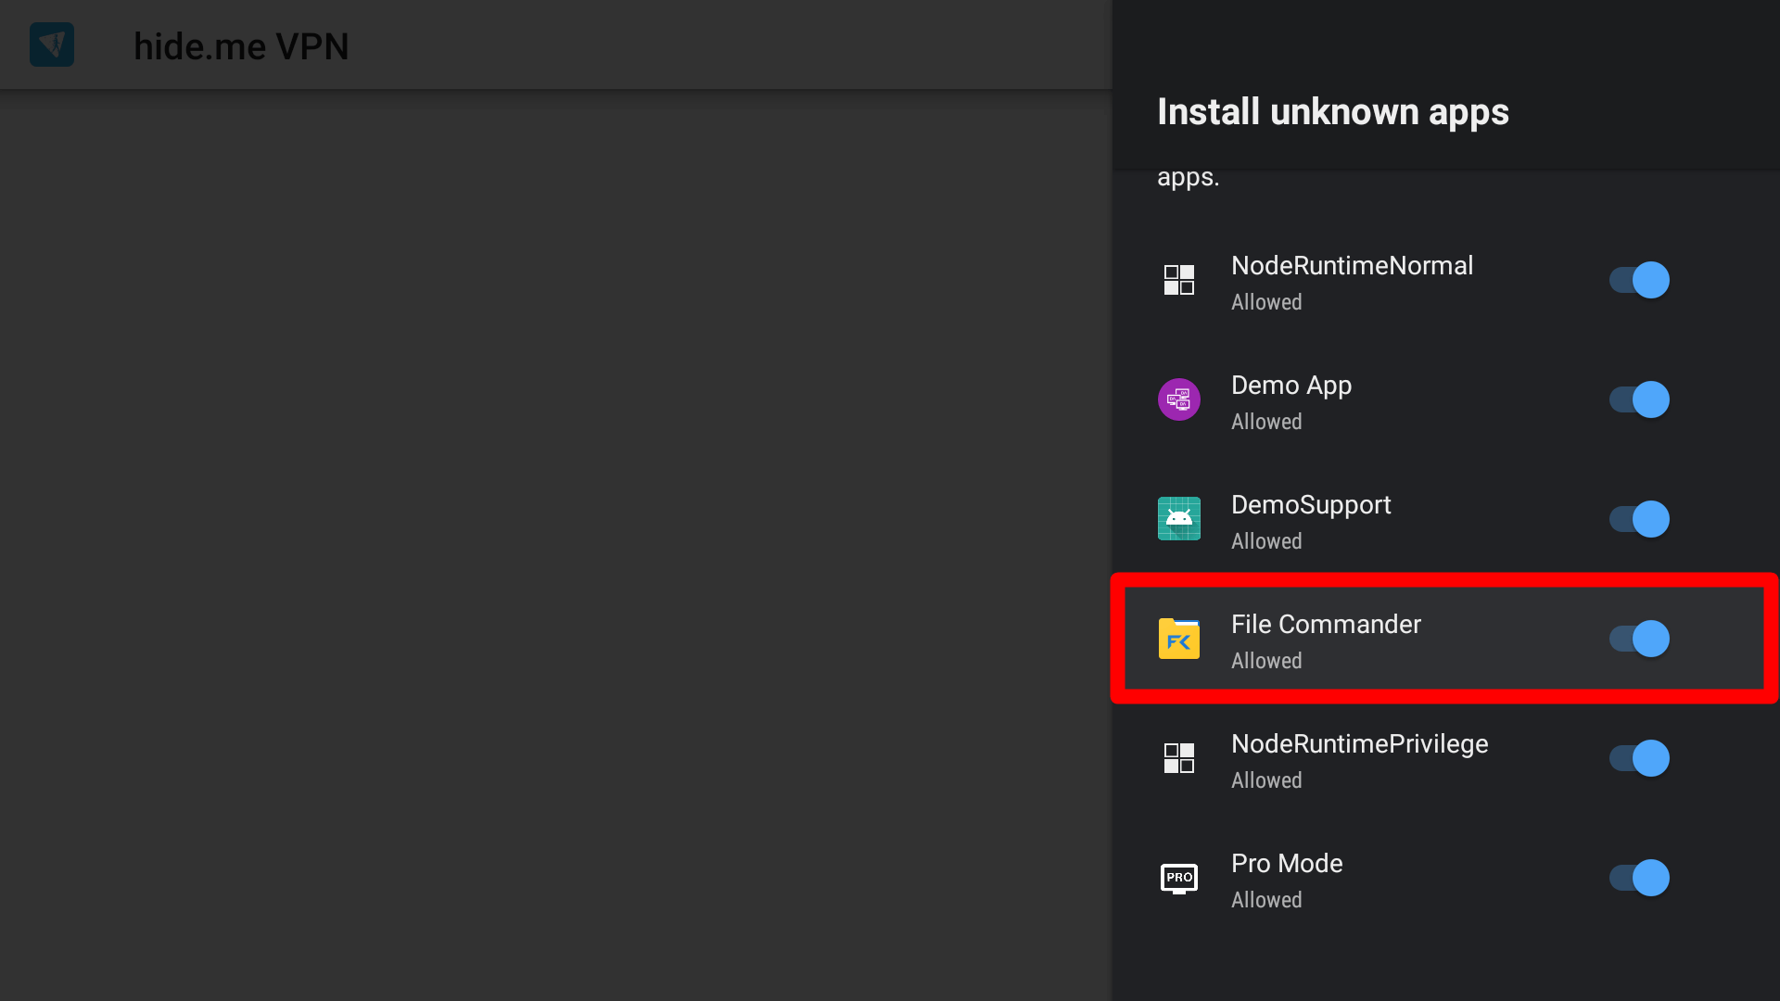Turn off the Pro Mode toggle
The image size is (1780, 1001).
pos(1639,878)
